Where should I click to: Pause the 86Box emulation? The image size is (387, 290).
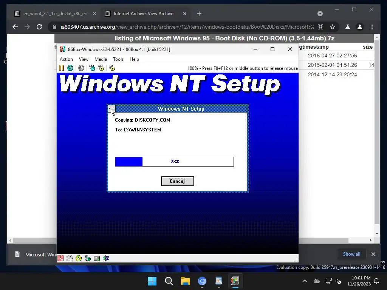pyautogui.click(x=62, y=68)
